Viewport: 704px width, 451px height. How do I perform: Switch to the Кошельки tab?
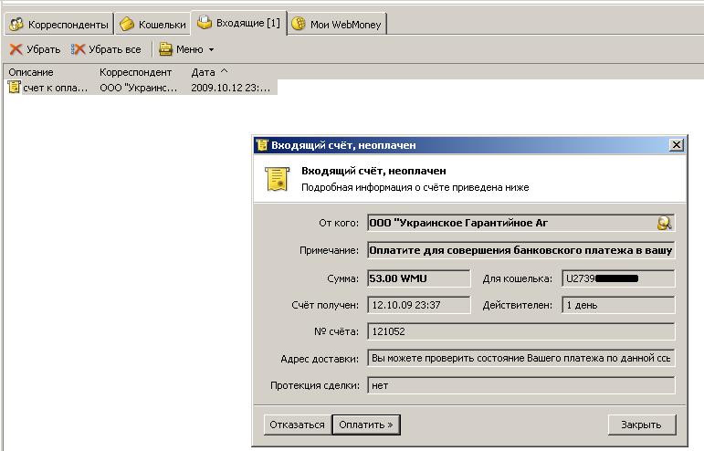click(153, 25)
